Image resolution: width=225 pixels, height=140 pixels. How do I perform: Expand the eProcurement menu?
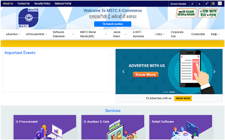[x=36, y=34]
